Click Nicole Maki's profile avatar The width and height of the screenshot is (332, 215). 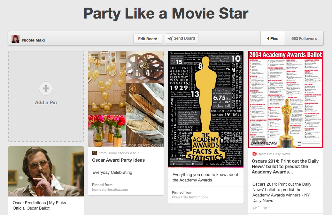pos(15,39)
